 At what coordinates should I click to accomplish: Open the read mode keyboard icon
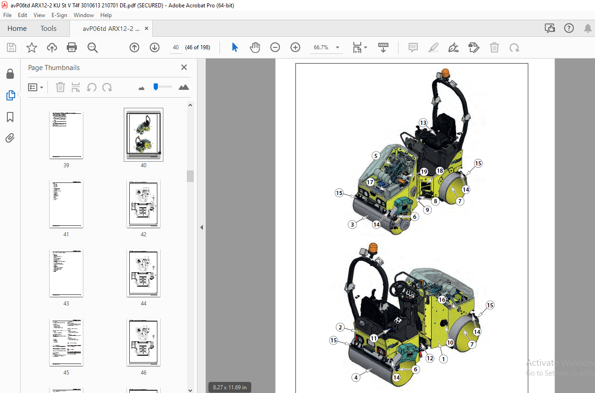(383, 47)
